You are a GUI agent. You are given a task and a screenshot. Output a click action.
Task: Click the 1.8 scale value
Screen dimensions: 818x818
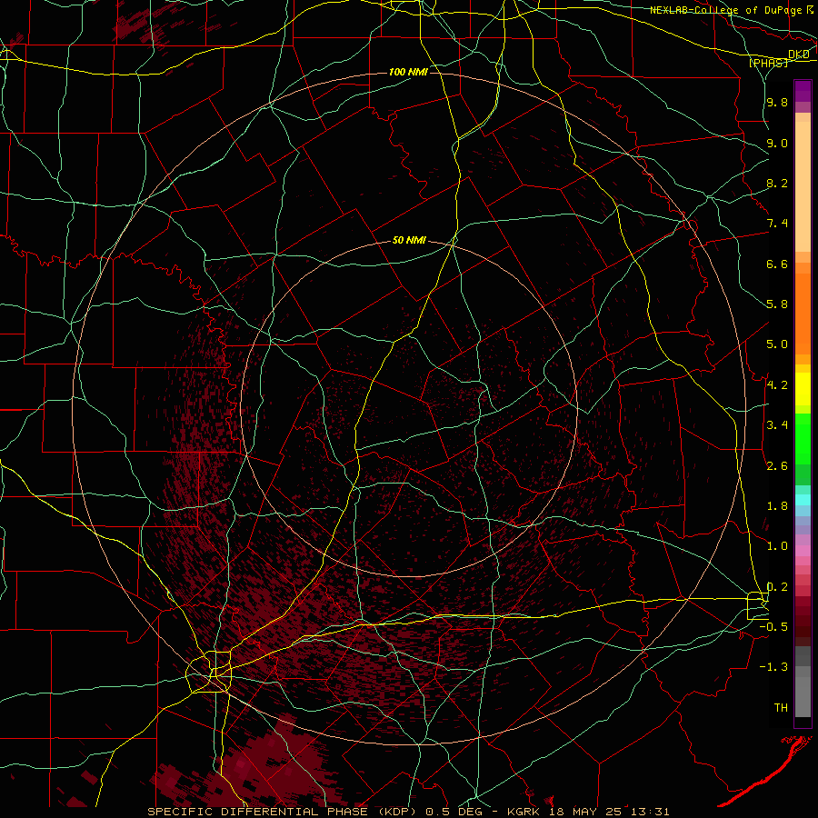[x=777, y=506]
